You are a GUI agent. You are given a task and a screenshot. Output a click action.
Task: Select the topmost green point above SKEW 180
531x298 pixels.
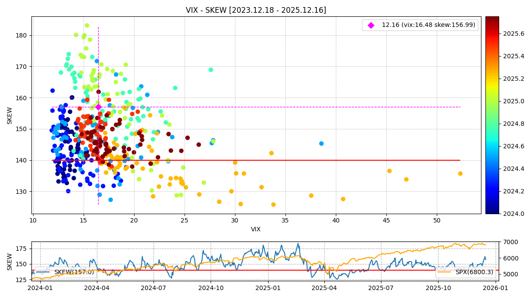coord(87,26)
